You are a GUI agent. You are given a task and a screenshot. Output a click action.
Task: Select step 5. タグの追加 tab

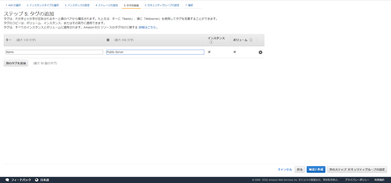[131, 6]
